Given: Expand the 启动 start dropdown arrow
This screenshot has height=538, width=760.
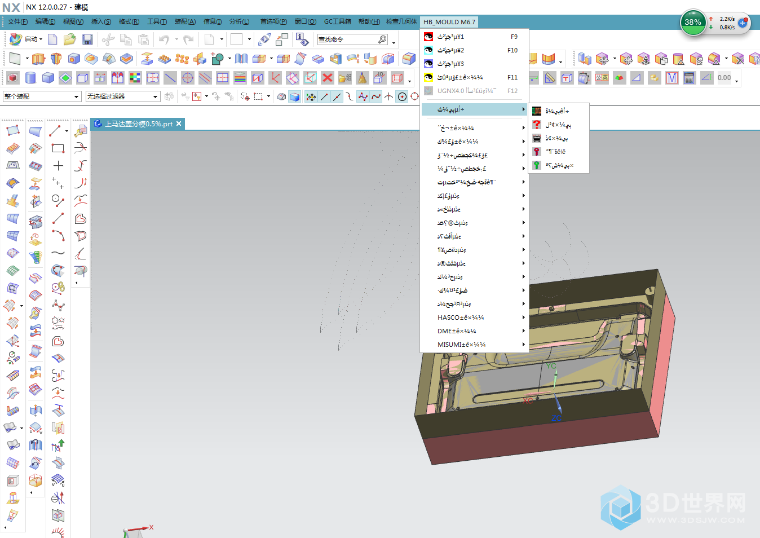Looking at the screenshot, I should [x=41, y=39].
